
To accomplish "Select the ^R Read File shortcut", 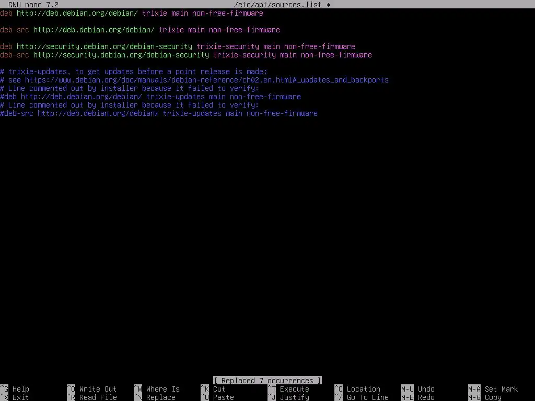I will pos(92,397).
